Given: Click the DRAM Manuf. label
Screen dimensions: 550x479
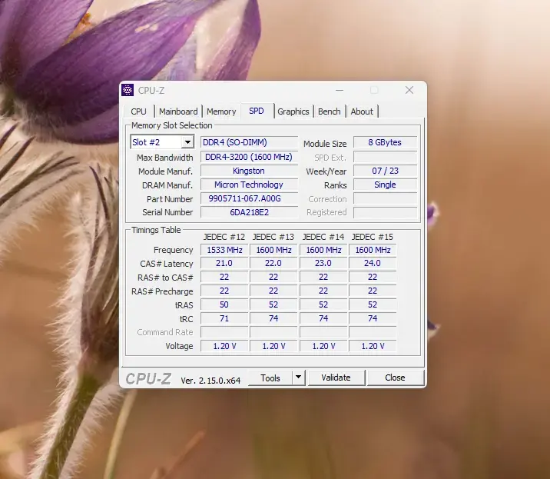Looking at the screenshot, I should coord(167,185).
